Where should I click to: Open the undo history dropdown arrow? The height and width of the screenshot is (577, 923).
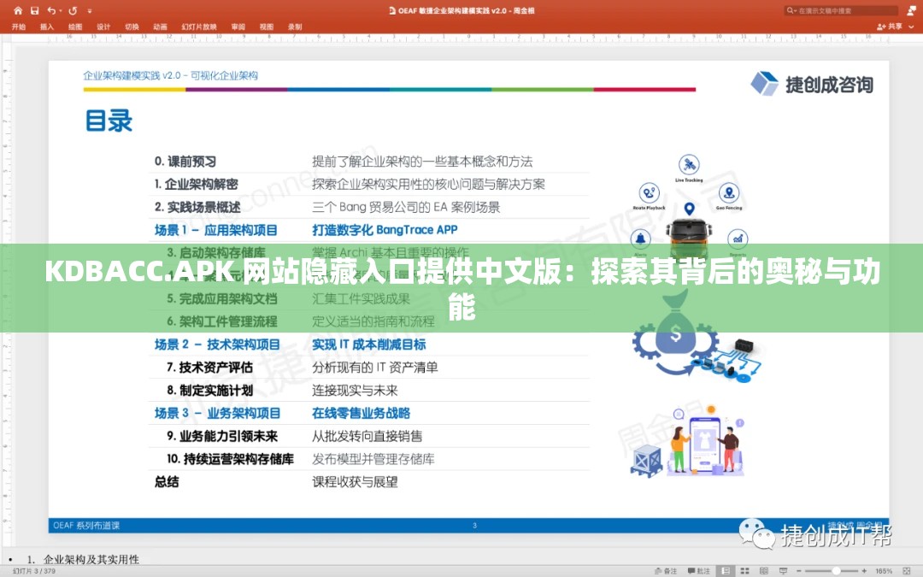click(x=61, y=11)
